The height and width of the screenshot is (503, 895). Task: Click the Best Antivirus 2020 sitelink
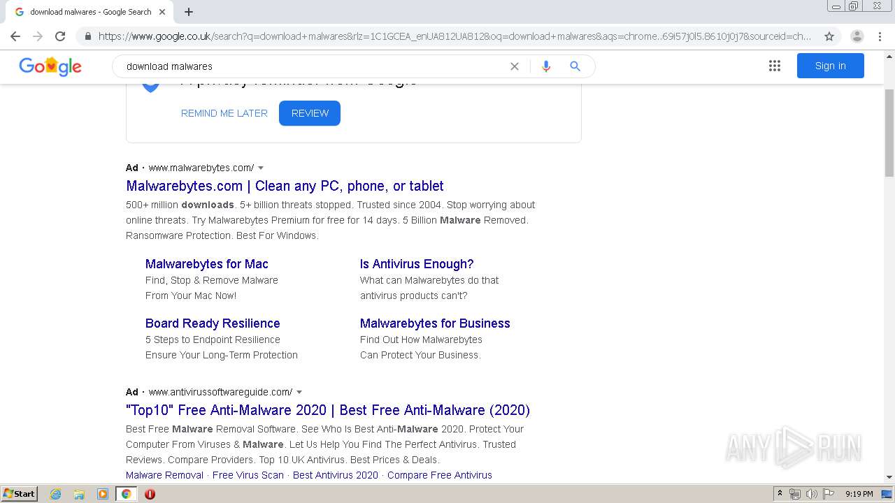point(336,475)
